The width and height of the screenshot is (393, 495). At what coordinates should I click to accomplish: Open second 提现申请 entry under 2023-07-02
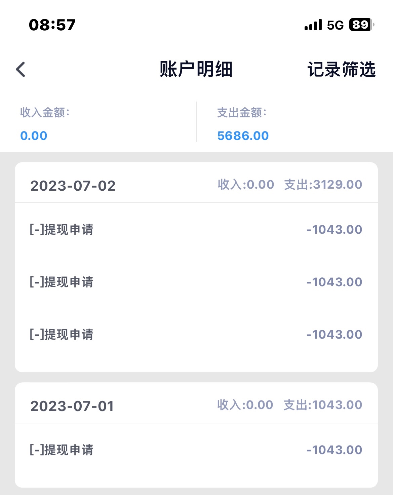(x=62, y=282)
